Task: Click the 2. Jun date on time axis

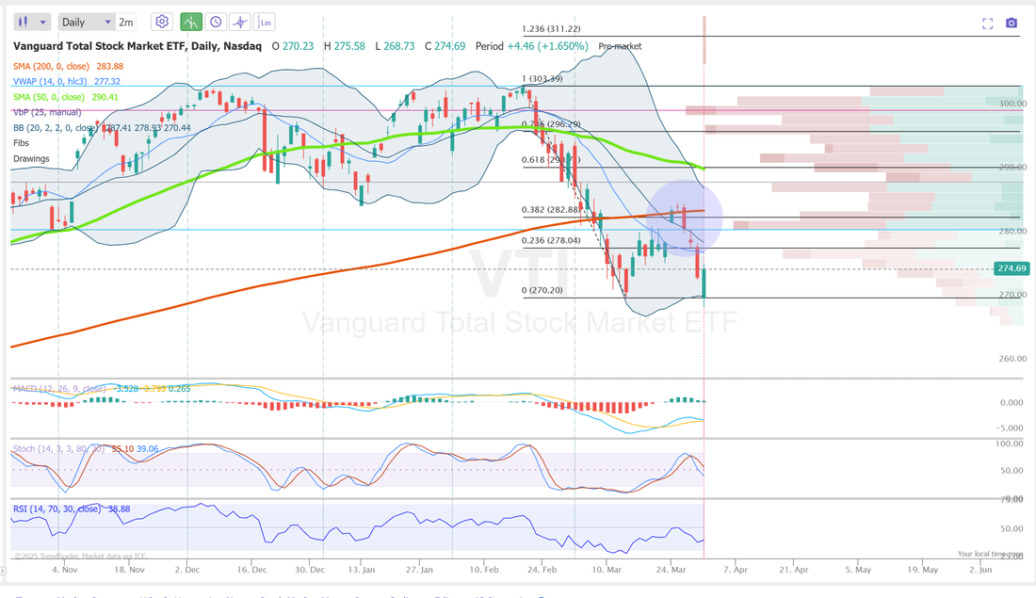Action: pos(980,570)
